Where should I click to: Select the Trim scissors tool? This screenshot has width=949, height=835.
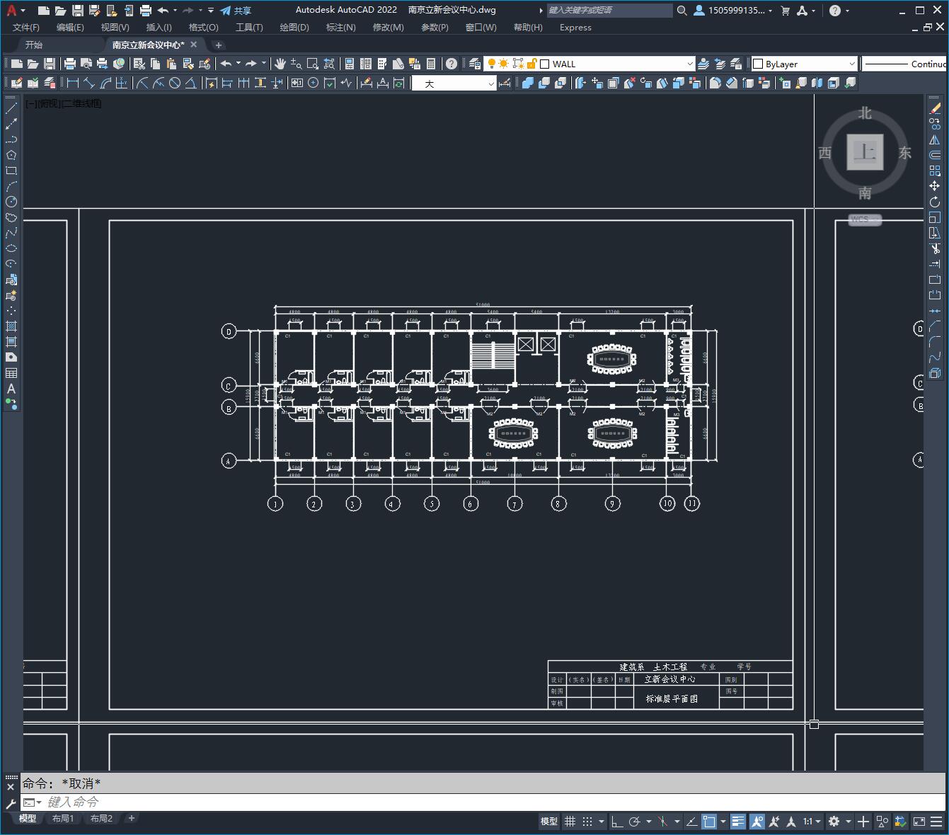click(x=935, y=248)
